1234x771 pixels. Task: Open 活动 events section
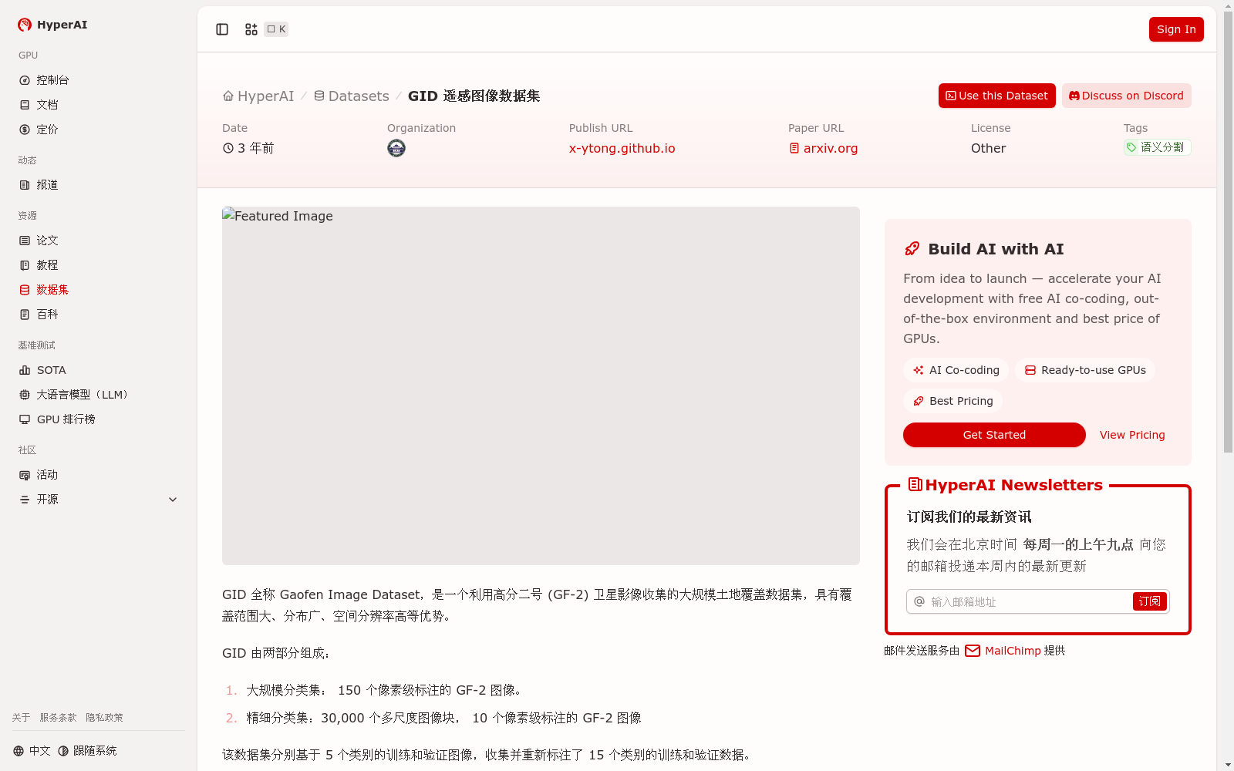coord(99,475)
